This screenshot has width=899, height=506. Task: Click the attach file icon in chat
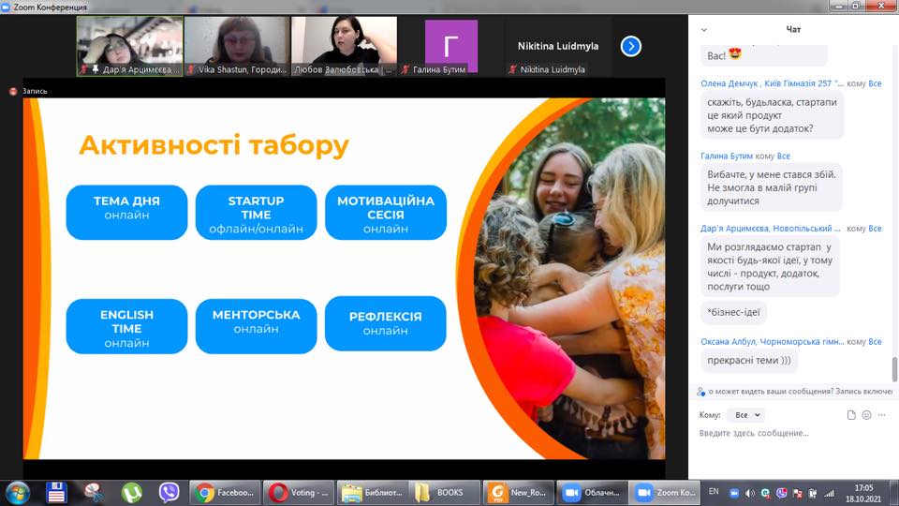point(851,415)
